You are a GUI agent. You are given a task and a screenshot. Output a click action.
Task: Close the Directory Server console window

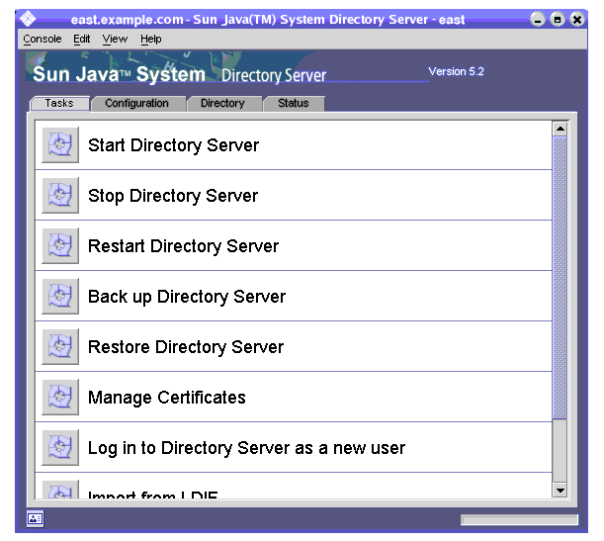point(577,19)
